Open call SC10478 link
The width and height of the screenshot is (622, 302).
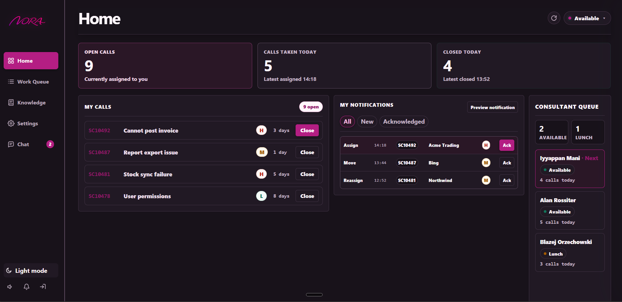99,196
